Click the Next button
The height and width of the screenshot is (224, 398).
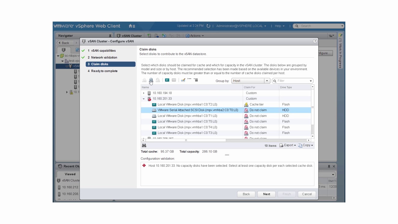tap(266, 194)
